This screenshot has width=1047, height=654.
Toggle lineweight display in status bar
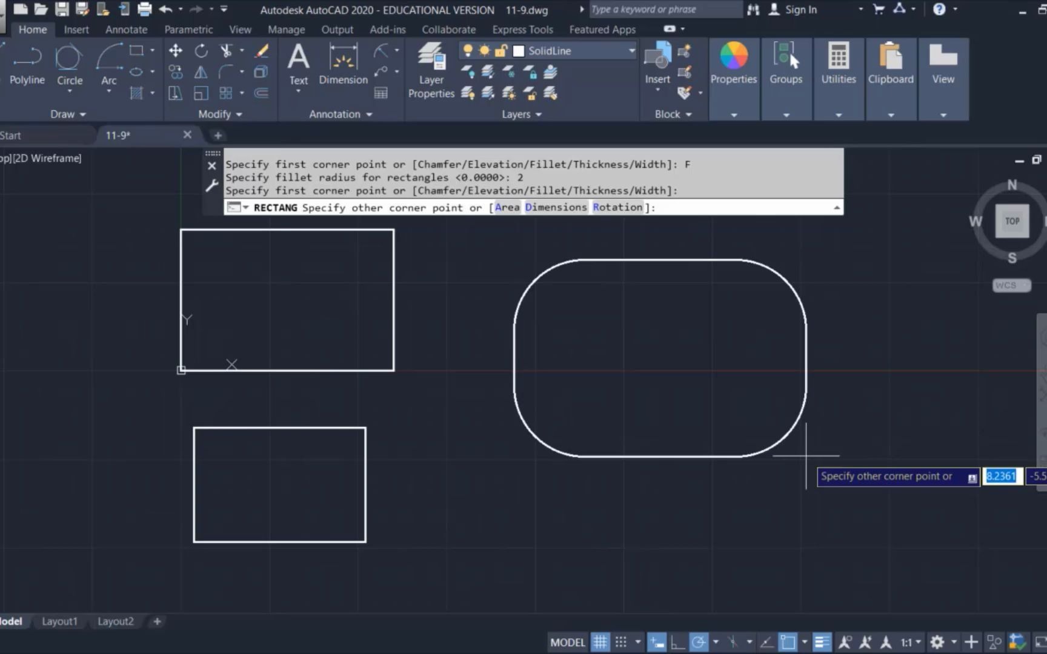click(x=822, y=642)
